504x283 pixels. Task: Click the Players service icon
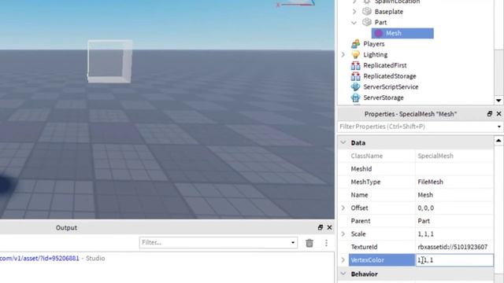point(355,44)
